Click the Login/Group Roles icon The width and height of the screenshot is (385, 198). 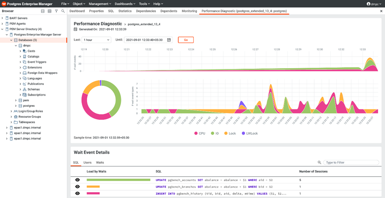pos(16,111)
